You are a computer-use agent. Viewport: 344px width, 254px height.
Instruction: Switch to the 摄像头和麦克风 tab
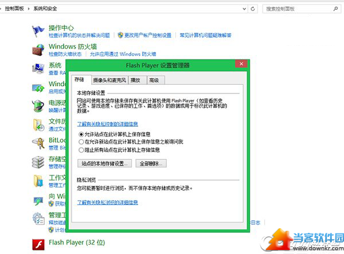click(110, 80)
